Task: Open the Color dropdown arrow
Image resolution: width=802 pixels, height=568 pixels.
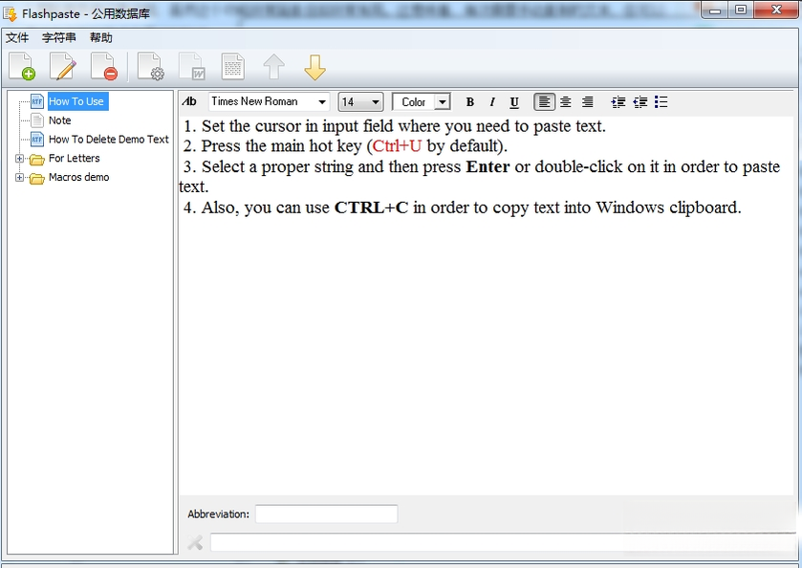Action: click(x=443, y=101)
